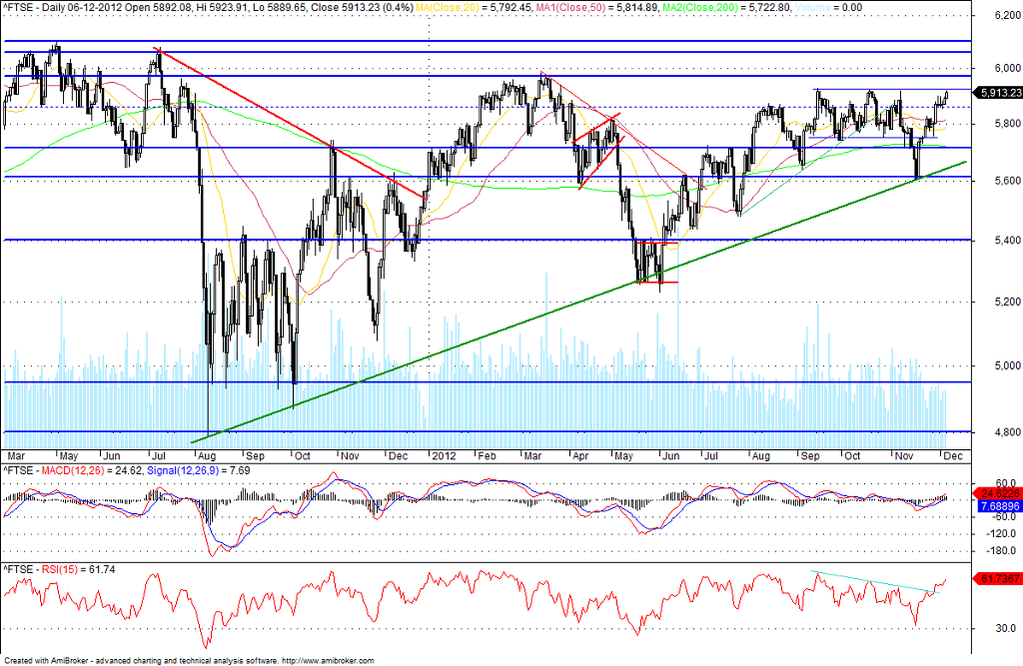Click the Oct 2011 date axis label
The image size is (1023, 666).
click(x=302, y=456)
